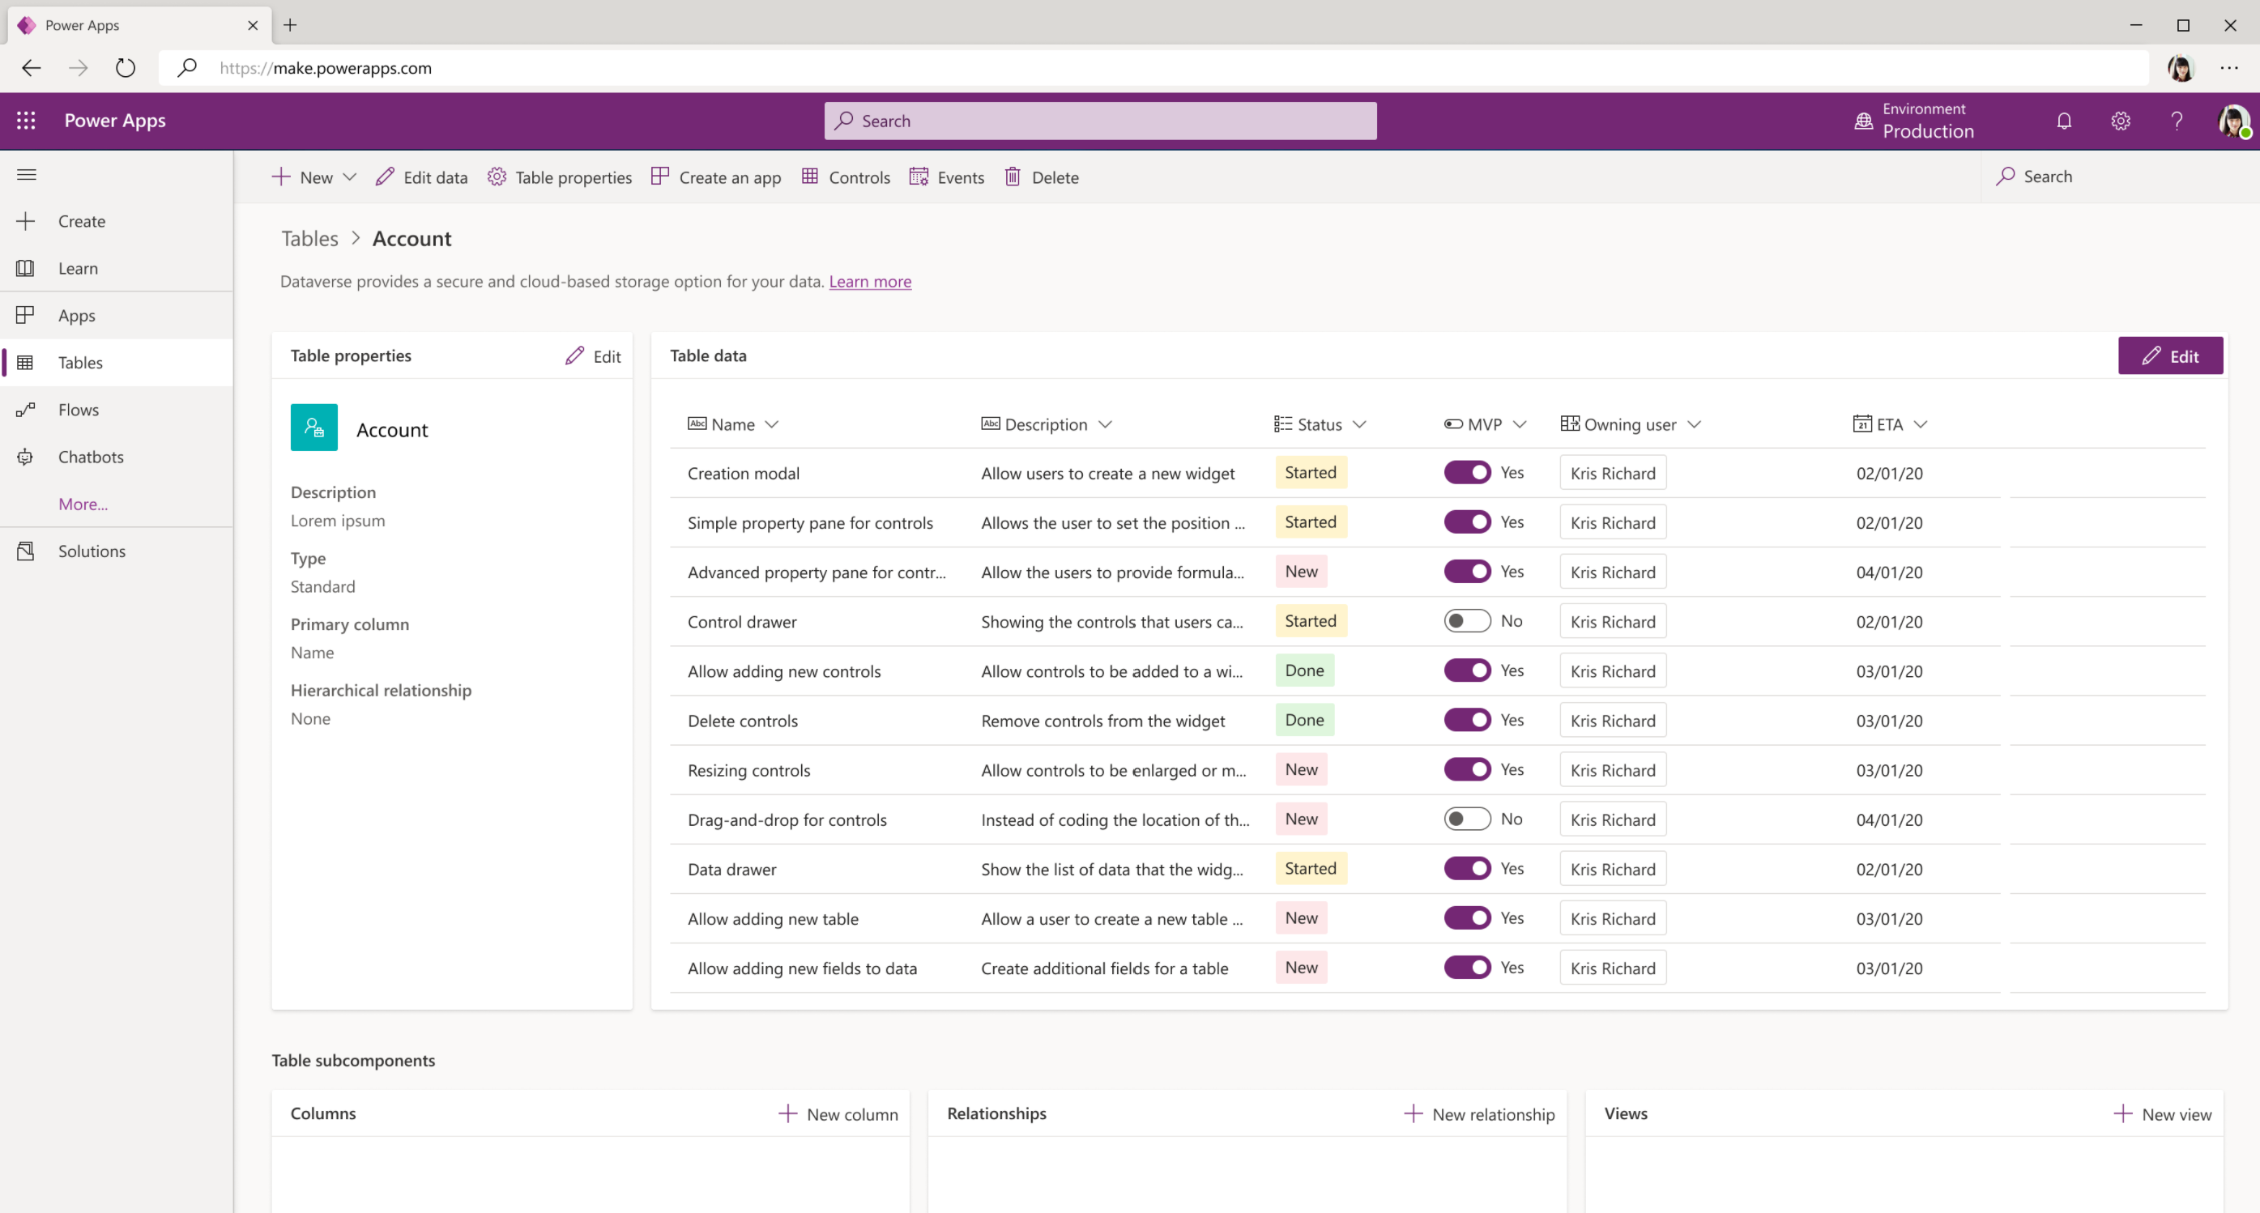Collapse the left navigation hamburger menu
The width and height of the screenshot is (2260, 1213).
pyautogui.click(x=26, y=175)
